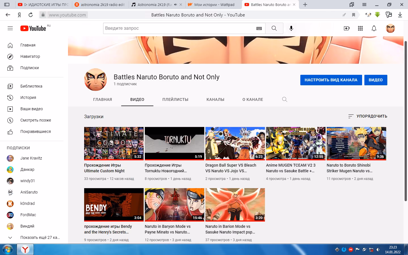Open Jane Kravitz subscription channel

[x=32, y=158]
